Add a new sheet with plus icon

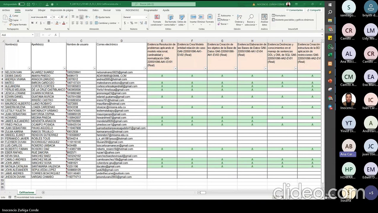pyautogui.click(x=43, y=193)
